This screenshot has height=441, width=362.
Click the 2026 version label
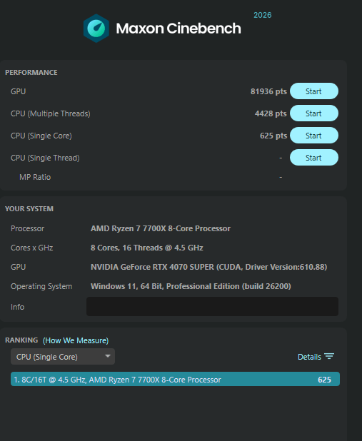pyautogui.click(x=262, y=15)
